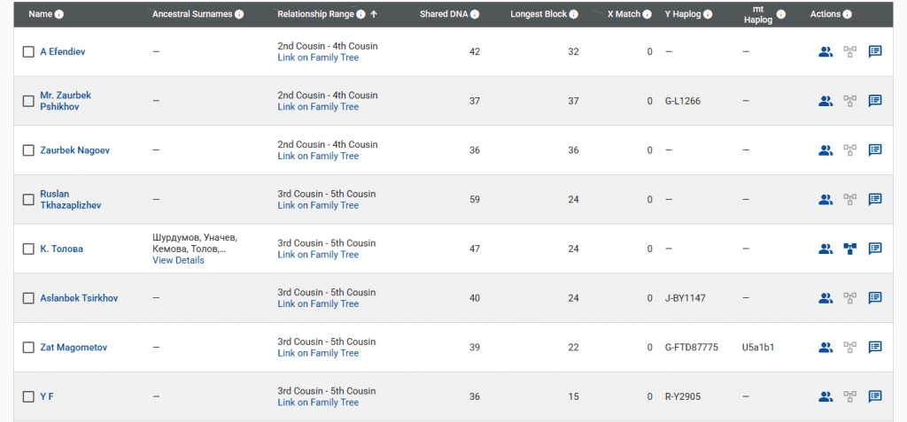The height and width of the screenshot is (422, 907).
Task: Click grayed family tree icon for Ruslan Tkhazaplizhev
Action: click(850, 199)
